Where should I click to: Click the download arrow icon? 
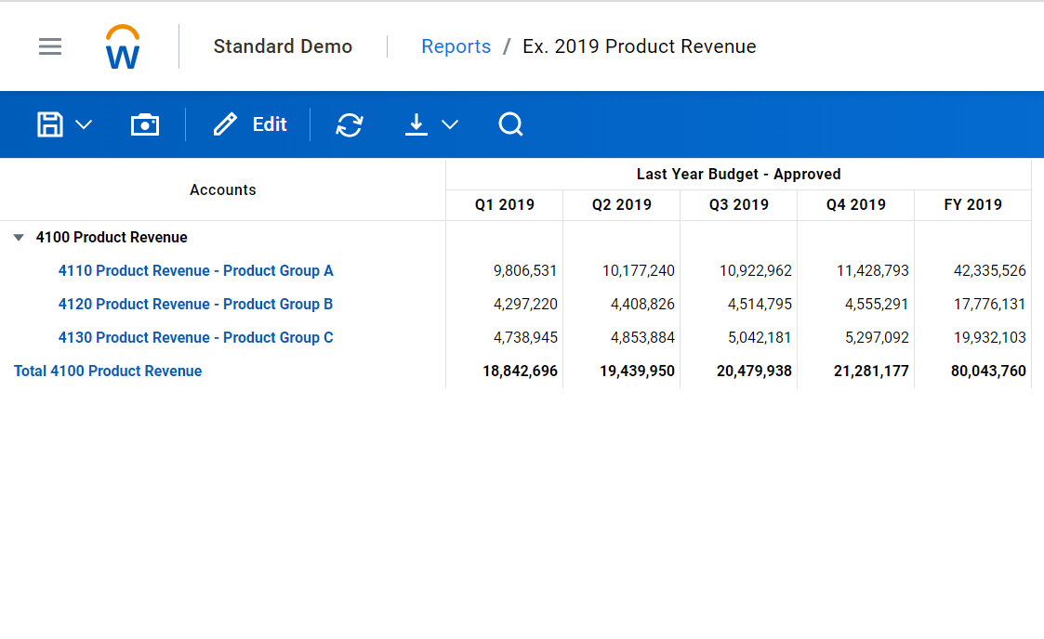coord(416,124)
